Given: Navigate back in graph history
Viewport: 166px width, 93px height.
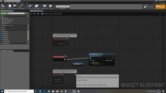Looking at the screenshot, I should coord(34,14).
